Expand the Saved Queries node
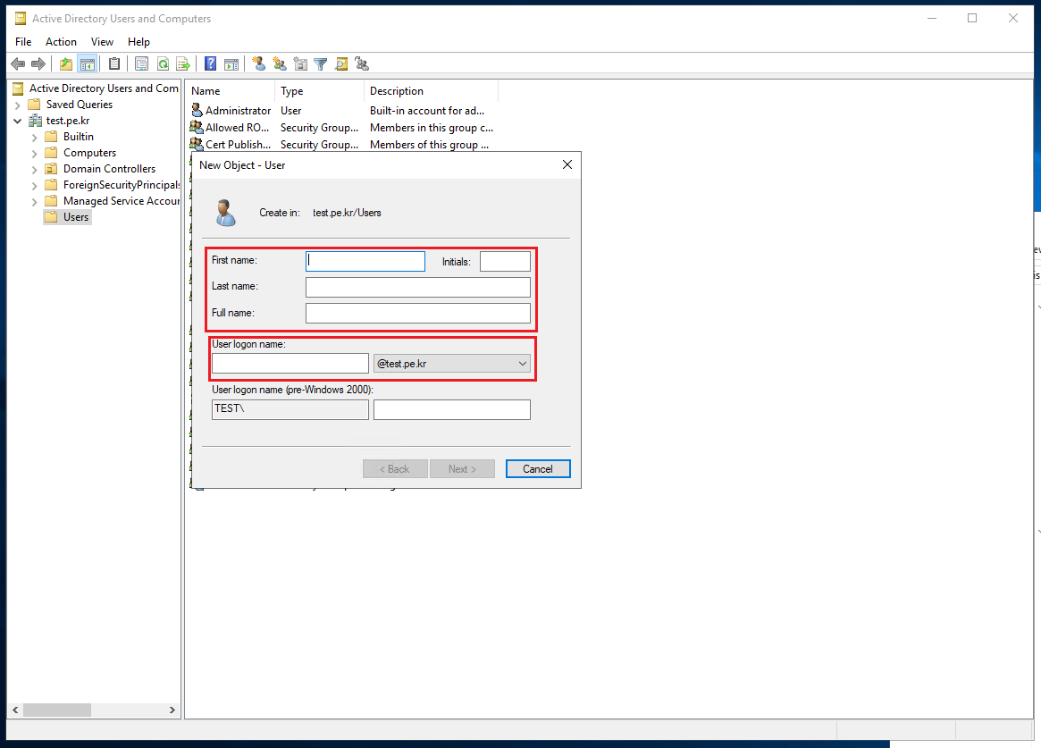Viewport: 1041px width, 748px height. (18, 105)
